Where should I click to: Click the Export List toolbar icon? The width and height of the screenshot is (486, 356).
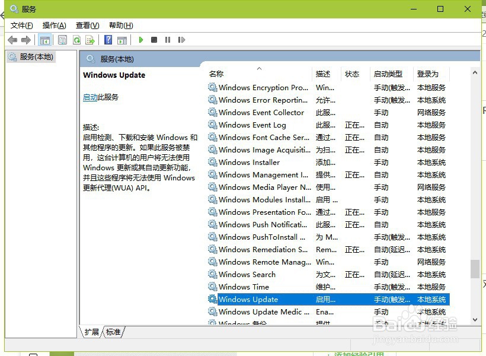coord(90,40)
